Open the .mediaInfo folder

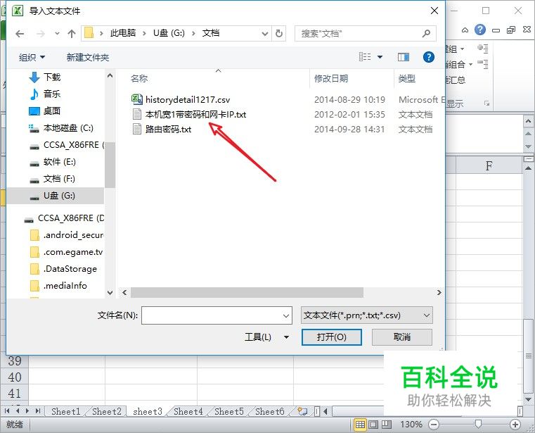(x=58, y=286)
